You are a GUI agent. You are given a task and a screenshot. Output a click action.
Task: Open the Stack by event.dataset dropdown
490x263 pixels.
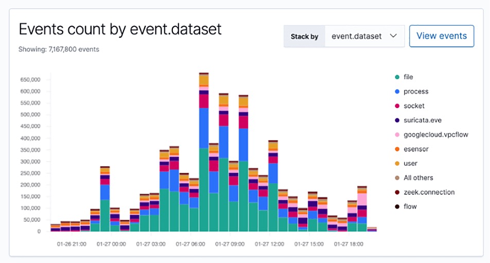(364, 37)
